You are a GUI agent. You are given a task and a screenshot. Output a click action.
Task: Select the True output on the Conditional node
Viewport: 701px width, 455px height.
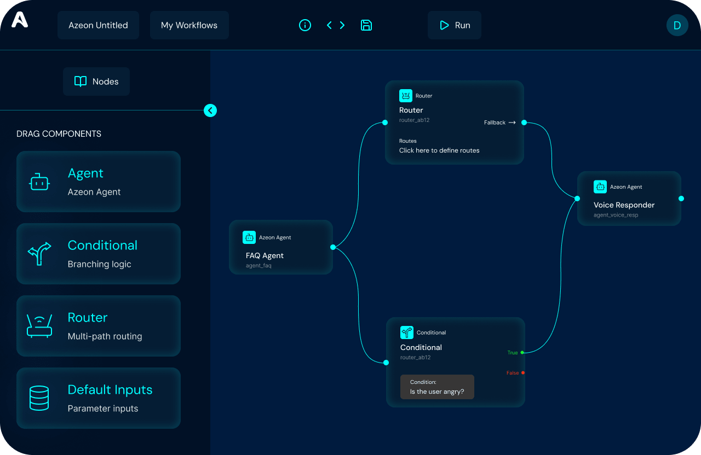(521, 353)
